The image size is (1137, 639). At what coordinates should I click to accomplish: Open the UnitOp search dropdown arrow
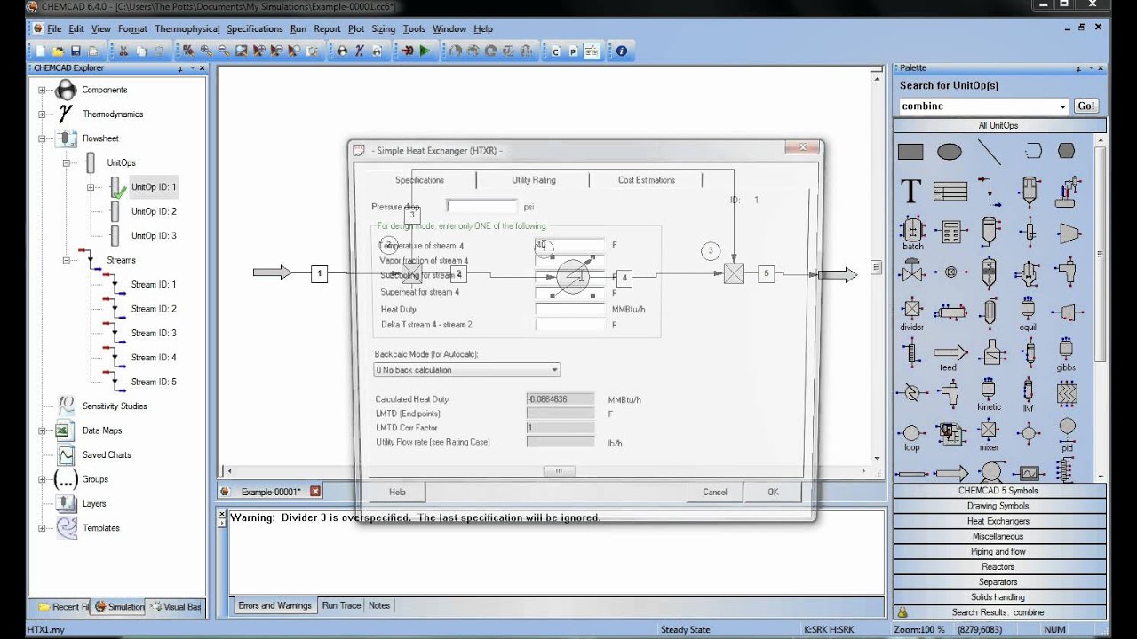pyautogui.click(x=1062, y=106)
